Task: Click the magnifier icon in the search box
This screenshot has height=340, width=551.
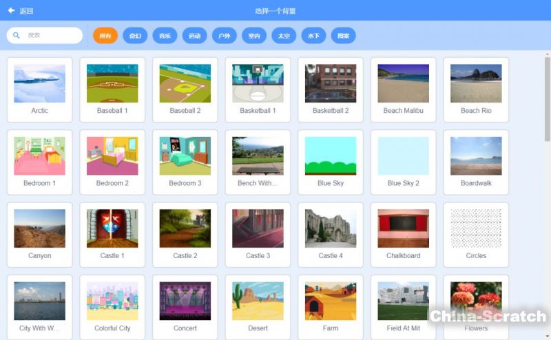Action: point(17,35)
